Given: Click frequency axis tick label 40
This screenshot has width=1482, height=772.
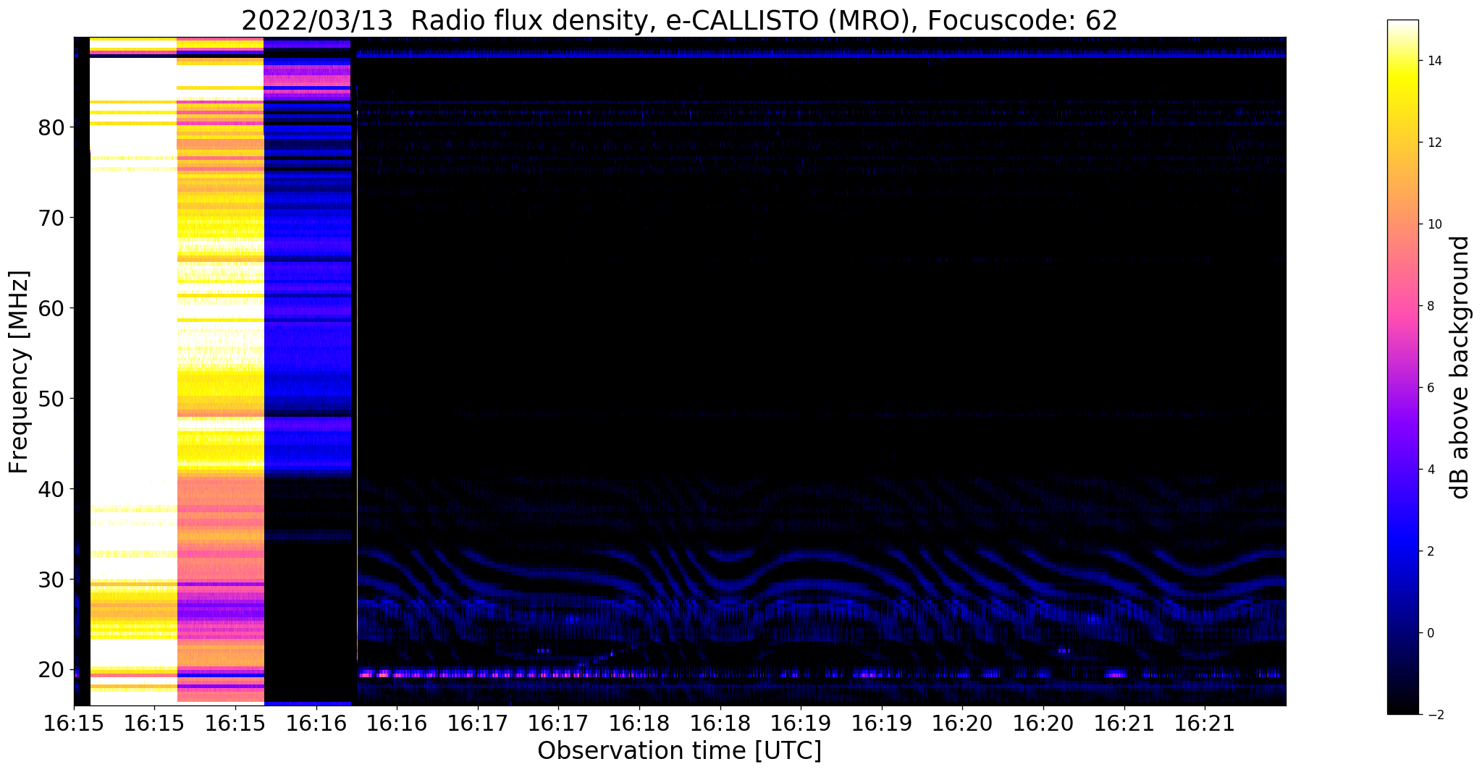Looking at the screenshot, I should coord(52,489).
